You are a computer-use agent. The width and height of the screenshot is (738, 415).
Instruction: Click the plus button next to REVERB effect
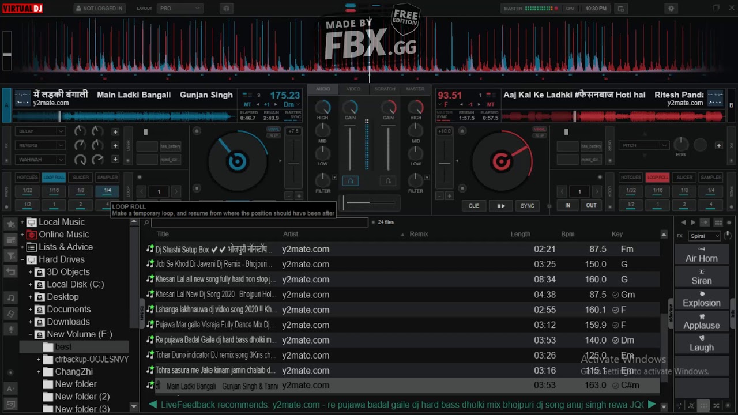[115, 145]
